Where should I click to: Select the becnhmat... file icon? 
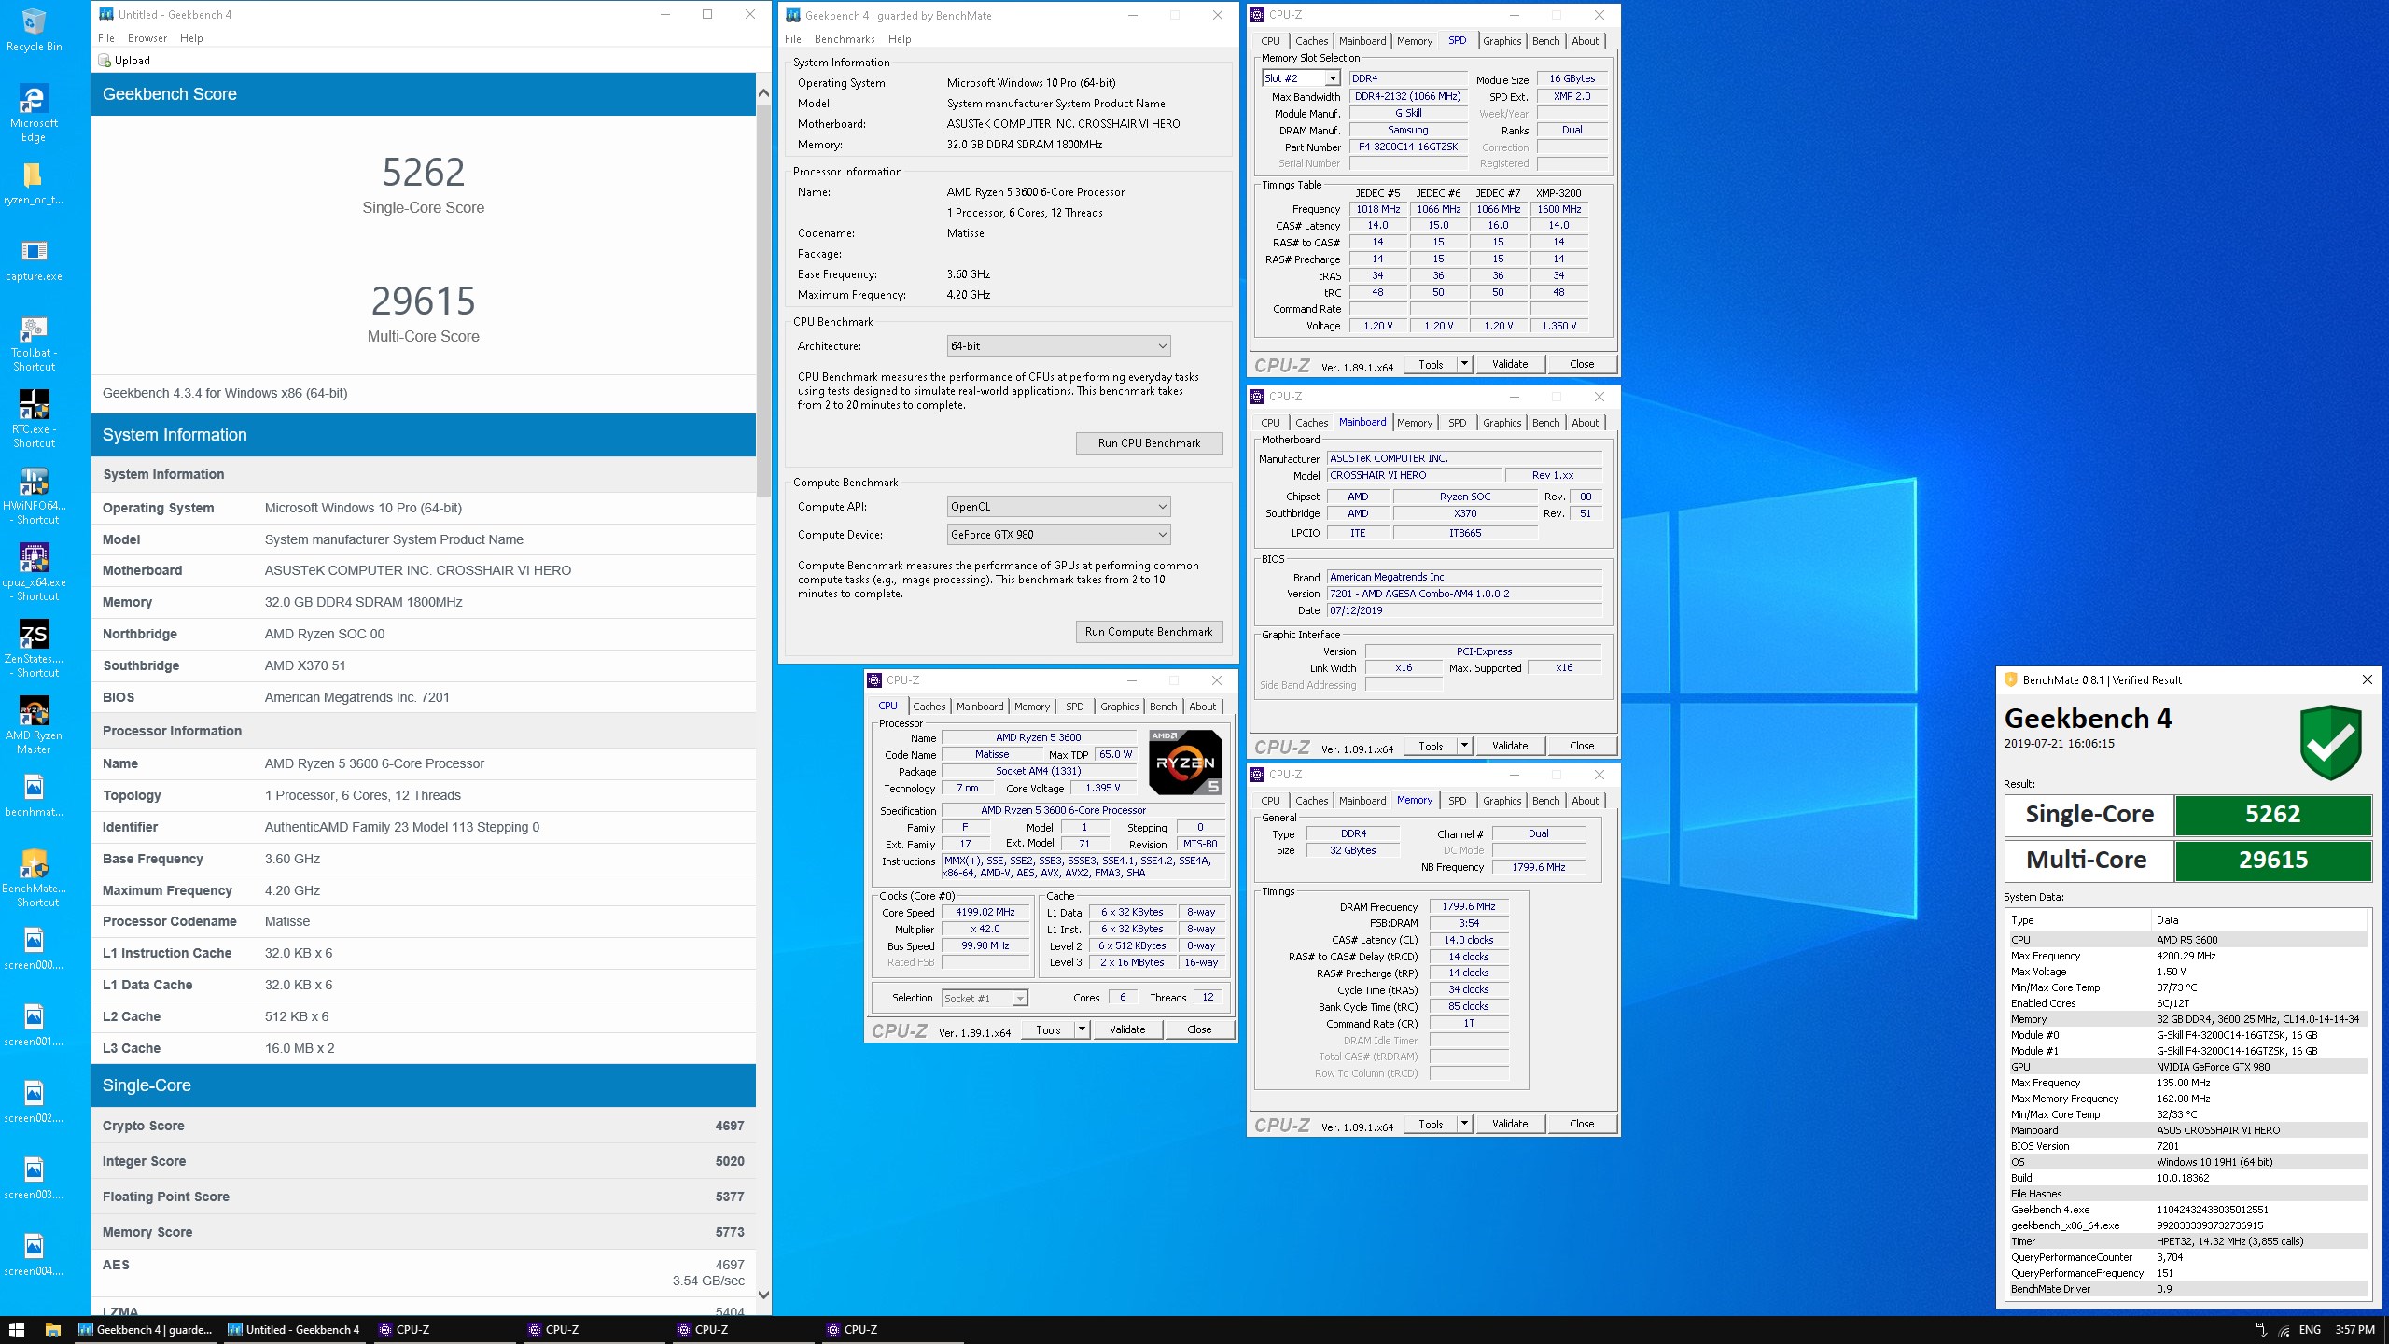34,796
